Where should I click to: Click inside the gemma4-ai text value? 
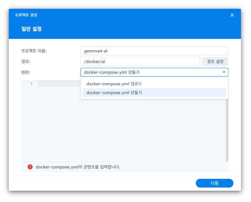point(94,50)
